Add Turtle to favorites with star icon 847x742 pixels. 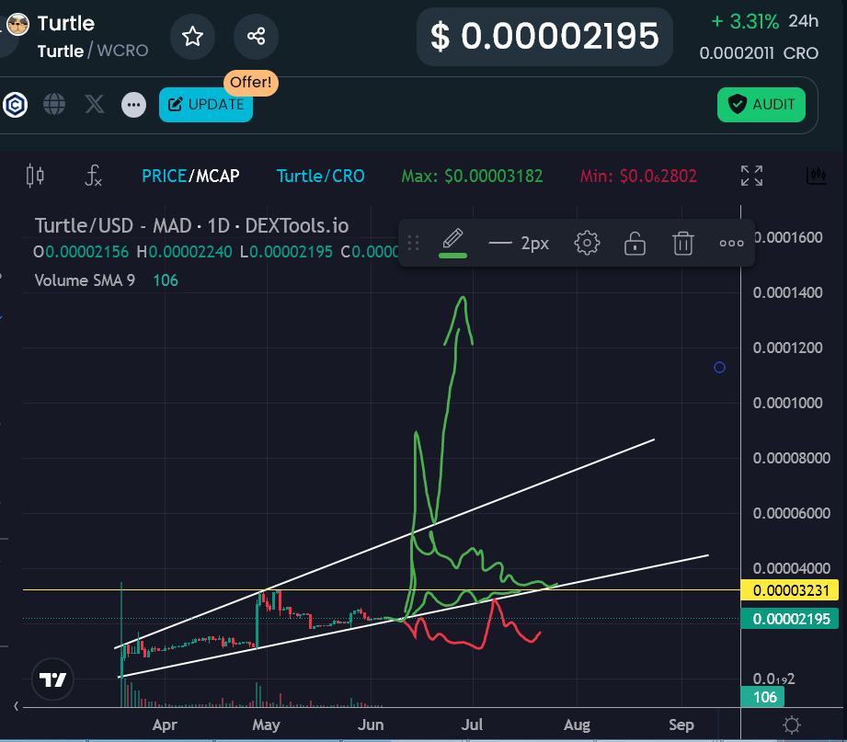pos(192,37)
